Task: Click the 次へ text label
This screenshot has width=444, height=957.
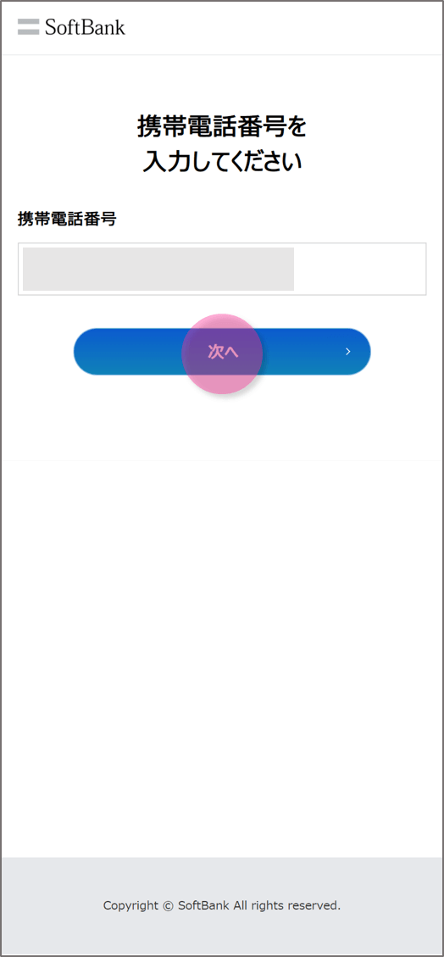Action: (223, 352)
